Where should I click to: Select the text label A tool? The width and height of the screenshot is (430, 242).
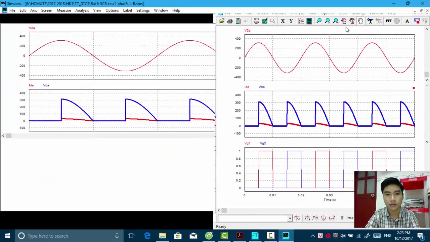[407, 21]
